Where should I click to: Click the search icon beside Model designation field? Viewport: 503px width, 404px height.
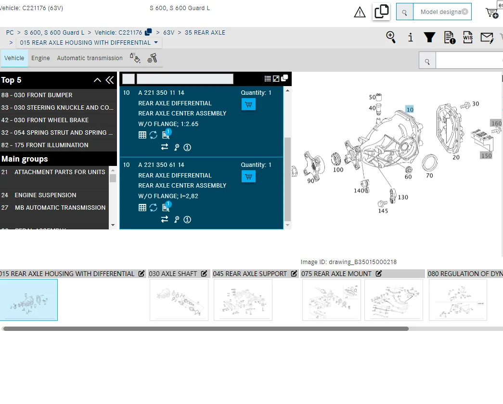coord(404,12)
